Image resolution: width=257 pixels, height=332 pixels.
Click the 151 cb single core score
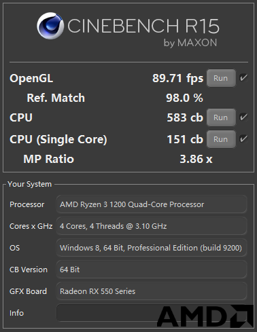(x=185, y=139)
